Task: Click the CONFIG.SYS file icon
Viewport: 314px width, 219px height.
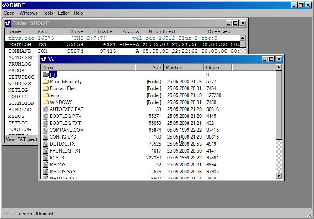Action: [x=46, y=137]
